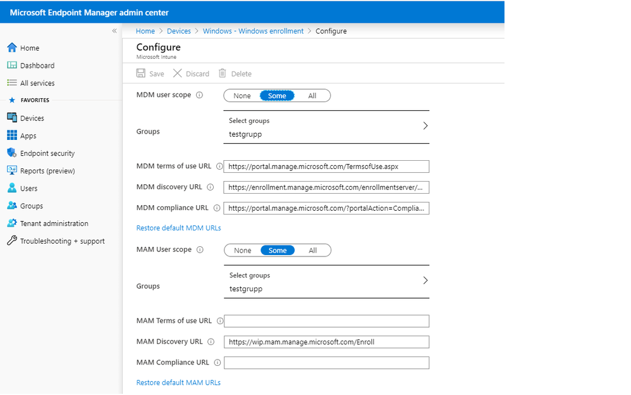Click Restore default MDM URLs link

click(x=178, y=228)
